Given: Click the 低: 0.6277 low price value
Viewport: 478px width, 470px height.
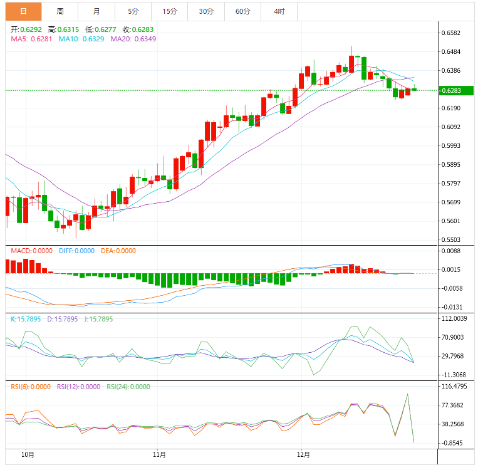Looking at the screenshot, I should [101, 29].
